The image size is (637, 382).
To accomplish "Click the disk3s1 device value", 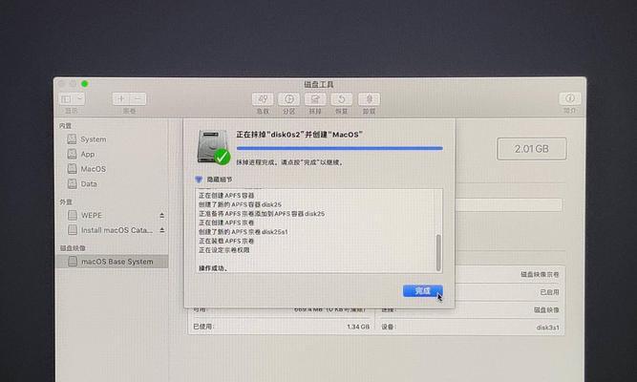I will click(547, 328).
